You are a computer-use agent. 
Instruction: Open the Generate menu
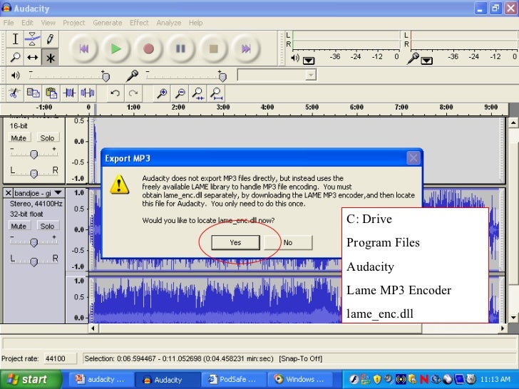pos(108,23)
